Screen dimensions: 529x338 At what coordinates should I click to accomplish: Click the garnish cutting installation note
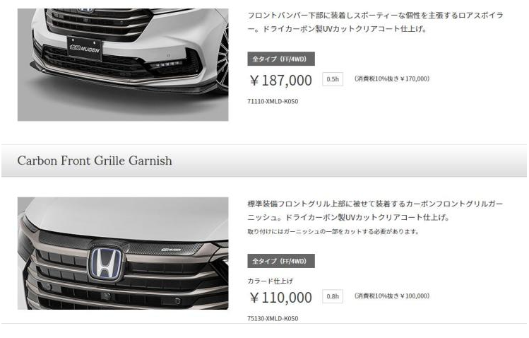pyautogui.click(x=333, y=232)
